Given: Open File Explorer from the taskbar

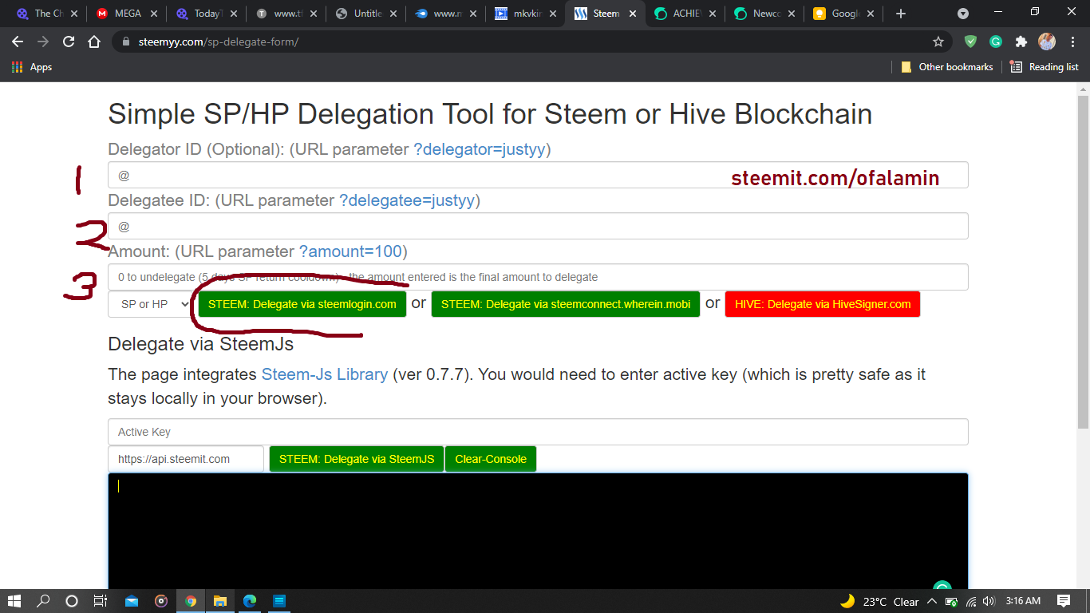Looking at the screenshot, I should click(219, 601).
